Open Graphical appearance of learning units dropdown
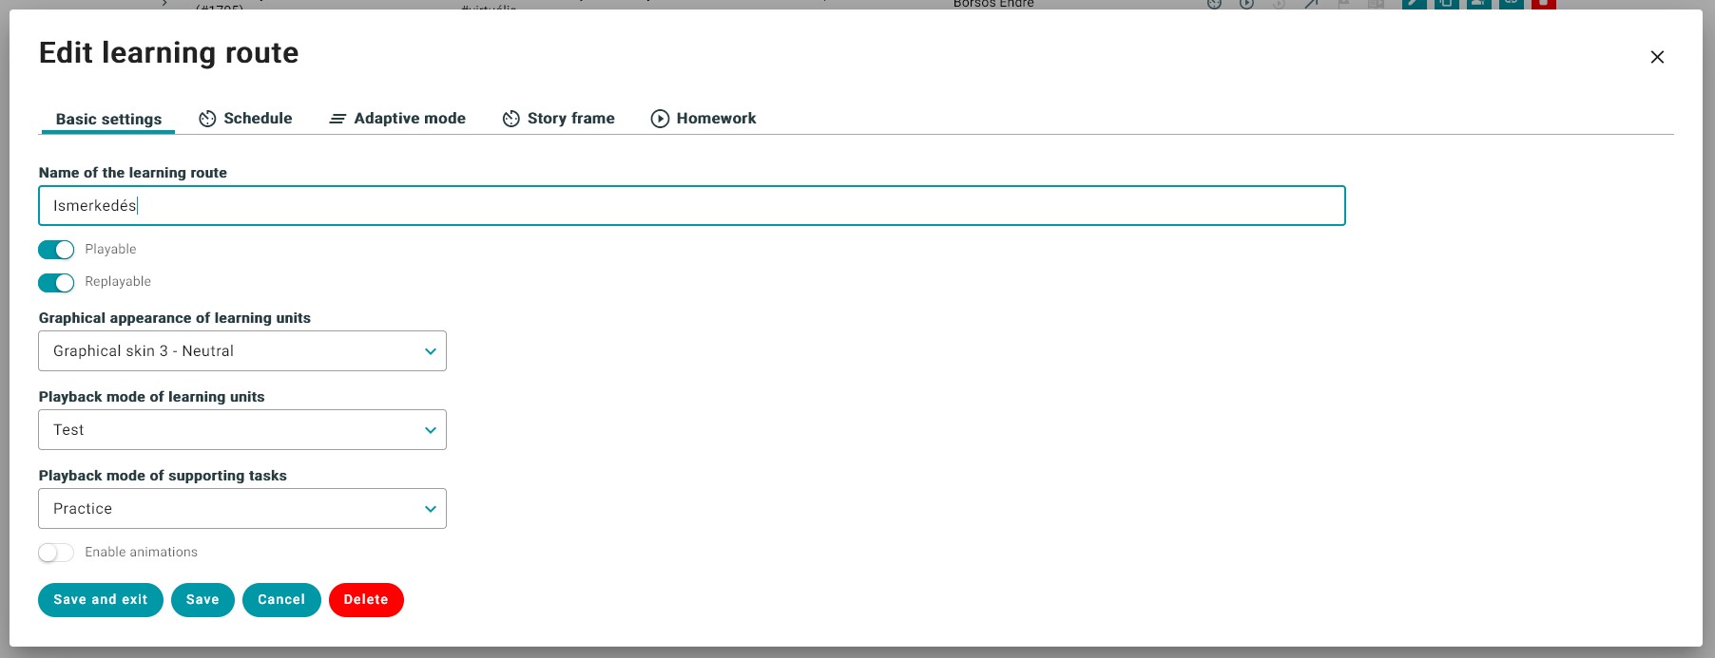The image size is (1715, 658). coord(242,351)
